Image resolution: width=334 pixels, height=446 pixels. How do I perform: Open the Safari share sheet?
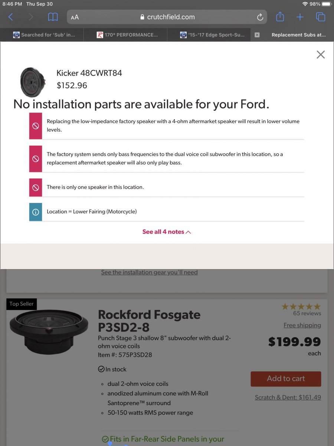pyautogui.click(x=280, y=17)
